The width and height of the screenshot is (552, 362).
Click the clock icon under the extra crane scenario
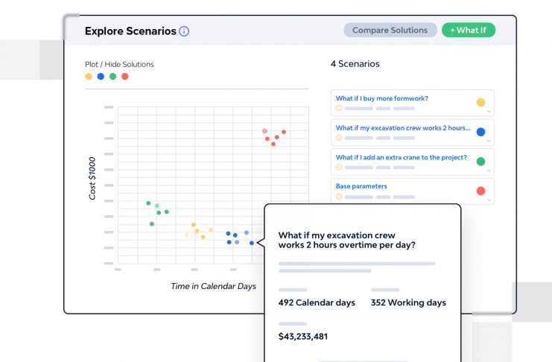coord(339,168)
